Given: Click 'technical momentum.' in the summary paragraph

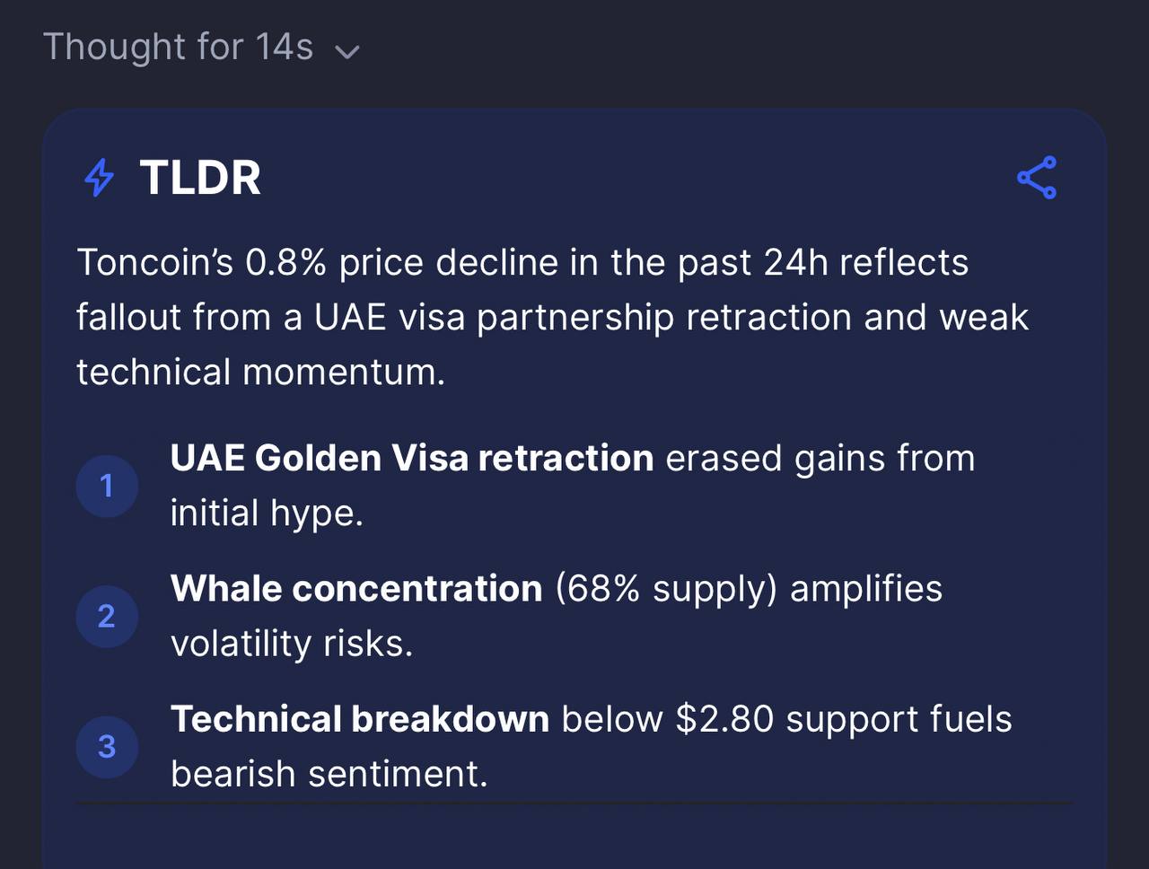Looking at the screenshot, I should pyautogui.click(x=260, y=373).
